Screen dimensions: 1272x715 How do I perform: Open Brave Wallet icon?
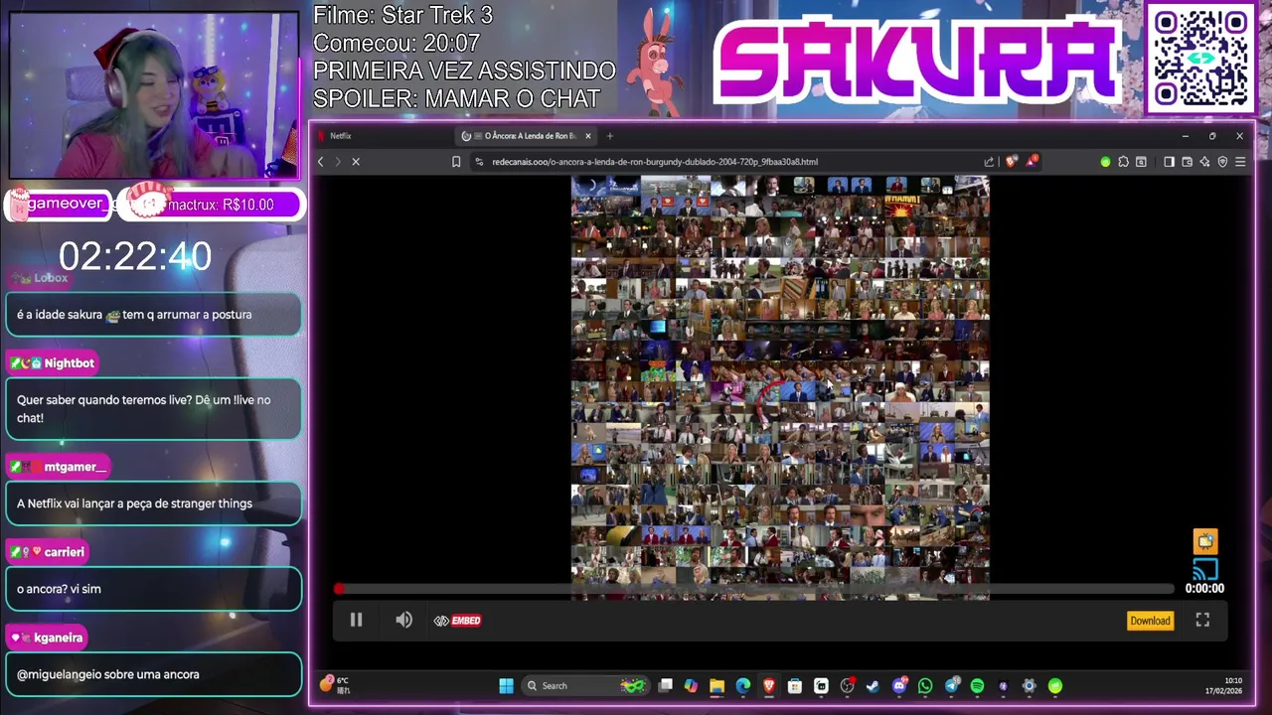pyautogui.click(x=1187, y=162)
